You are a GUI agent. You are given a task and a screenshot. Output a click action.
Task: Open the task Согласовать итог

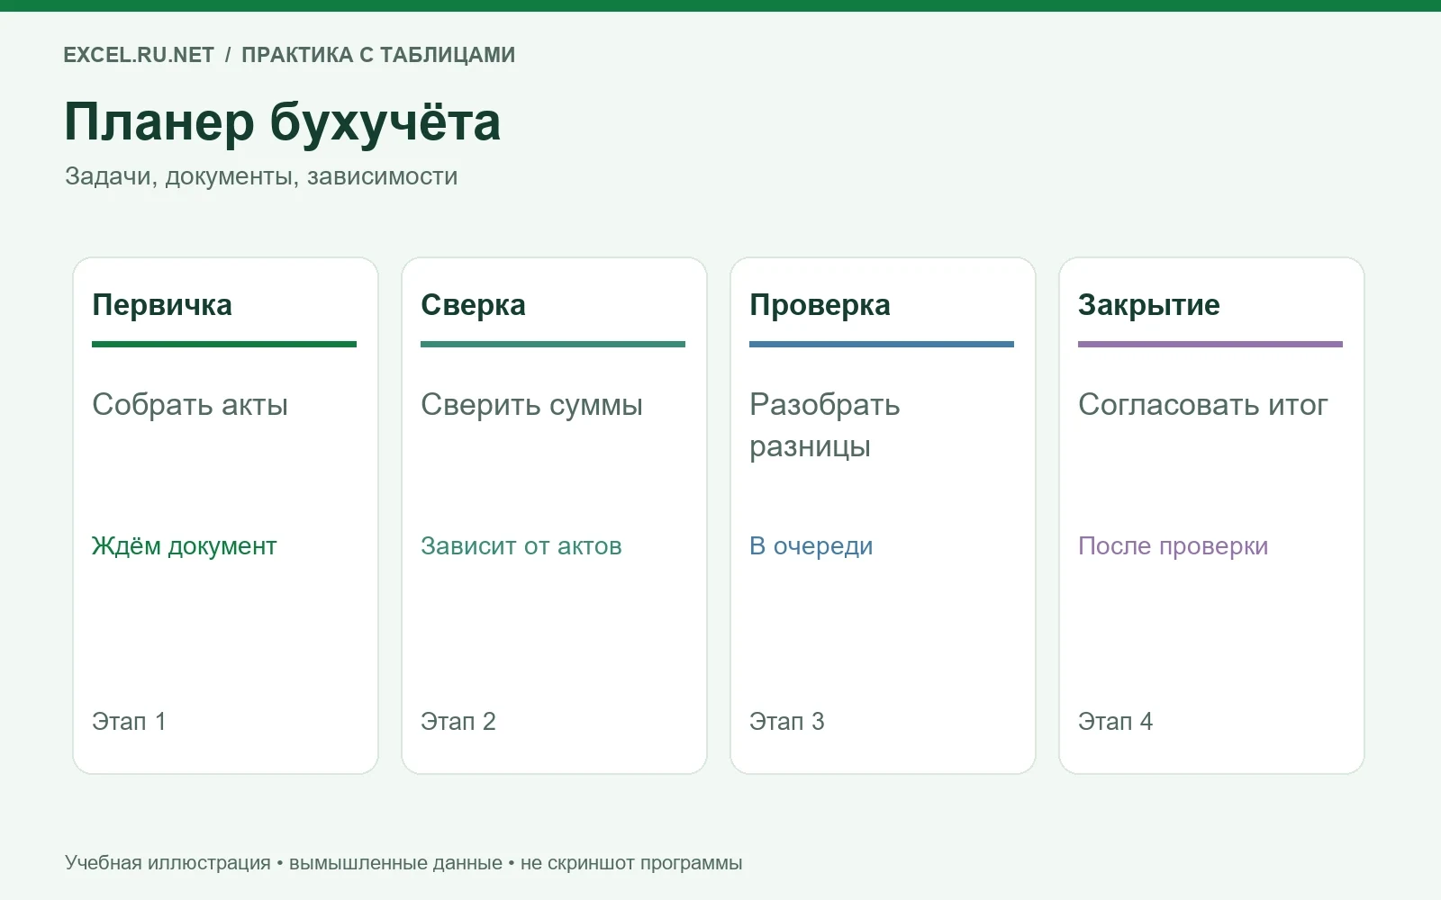(x=1203, y=405)
